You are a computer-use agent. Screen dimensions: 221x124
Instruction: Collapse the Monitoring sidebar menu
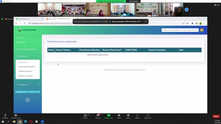point(28,56)
